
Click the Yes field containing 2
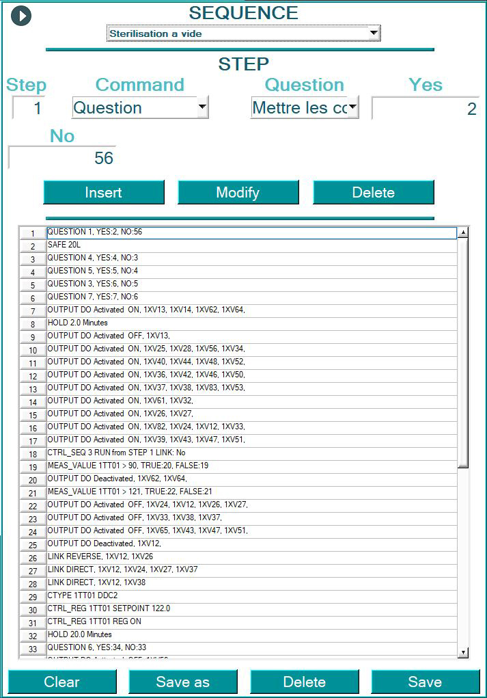[x=426, y=108]
